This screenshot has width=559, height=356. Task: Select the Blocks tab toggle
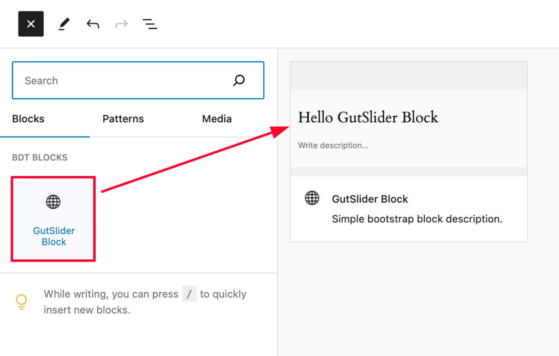[28, 119]
